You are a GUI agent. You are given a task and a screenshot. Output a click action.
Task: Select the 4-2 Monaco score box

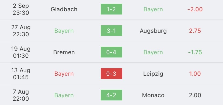coord(111,95)
